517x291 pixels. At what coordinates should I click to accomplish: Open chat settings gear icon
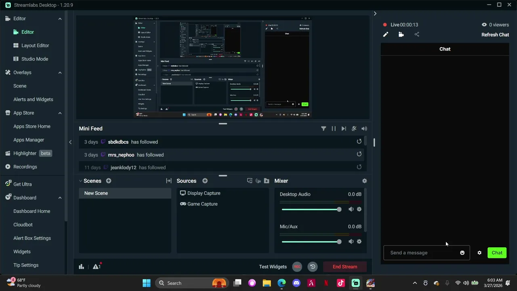479,253
